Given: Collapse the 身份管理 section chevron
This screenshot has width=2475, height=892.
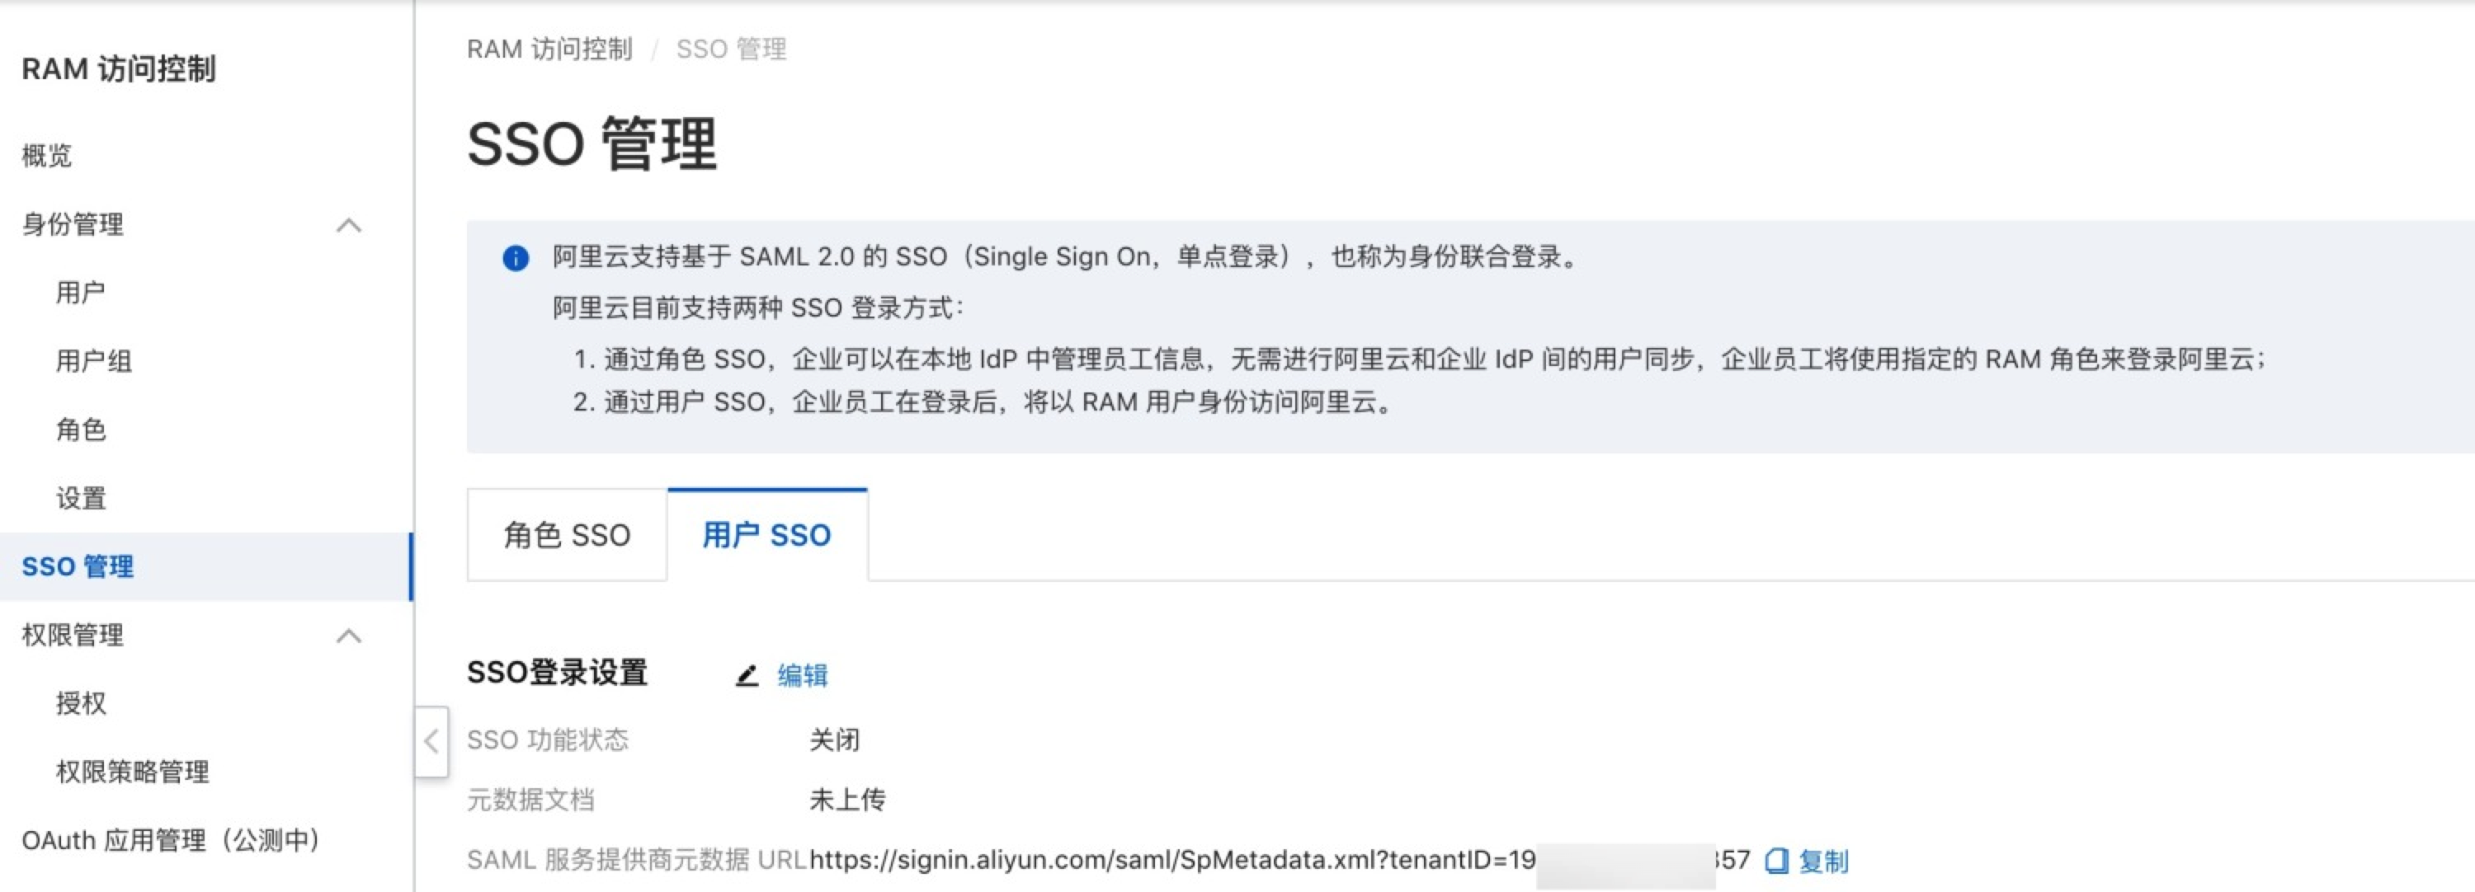Looking at the screenshot, I should tap(350, 226).
